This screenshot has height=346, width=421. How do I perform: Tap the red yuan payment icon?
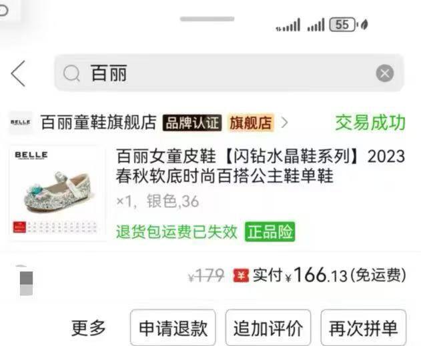tap(241, 275)
